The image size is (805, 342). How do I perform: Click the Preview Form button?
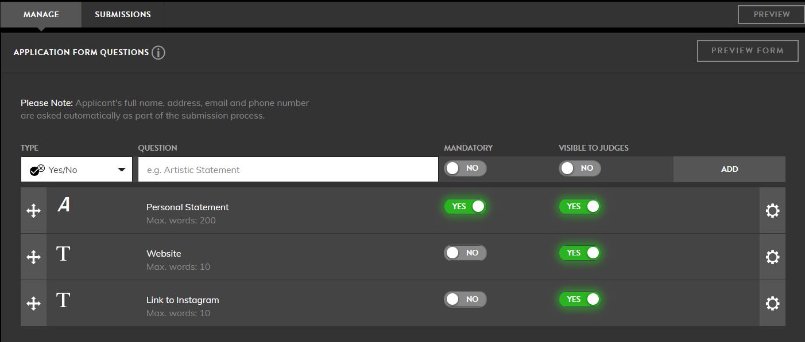748,50
